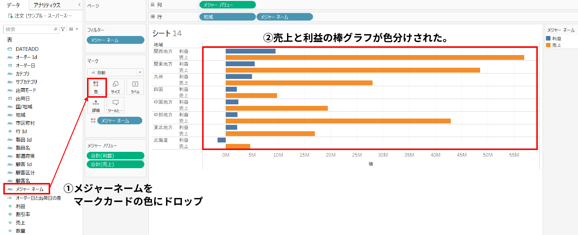578x235 pixels.
Task: Click the filter funnel icon in data pane
Action: 63,29
